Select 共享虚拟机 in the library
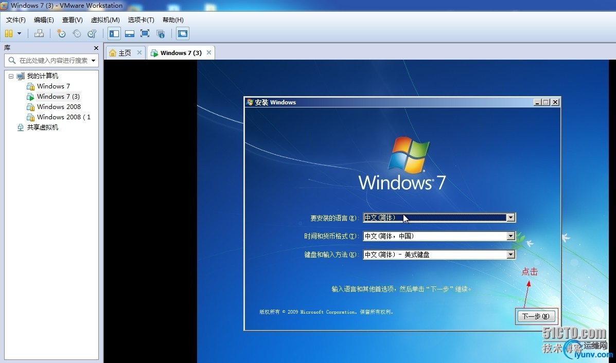616x363 pixels. 42,128
